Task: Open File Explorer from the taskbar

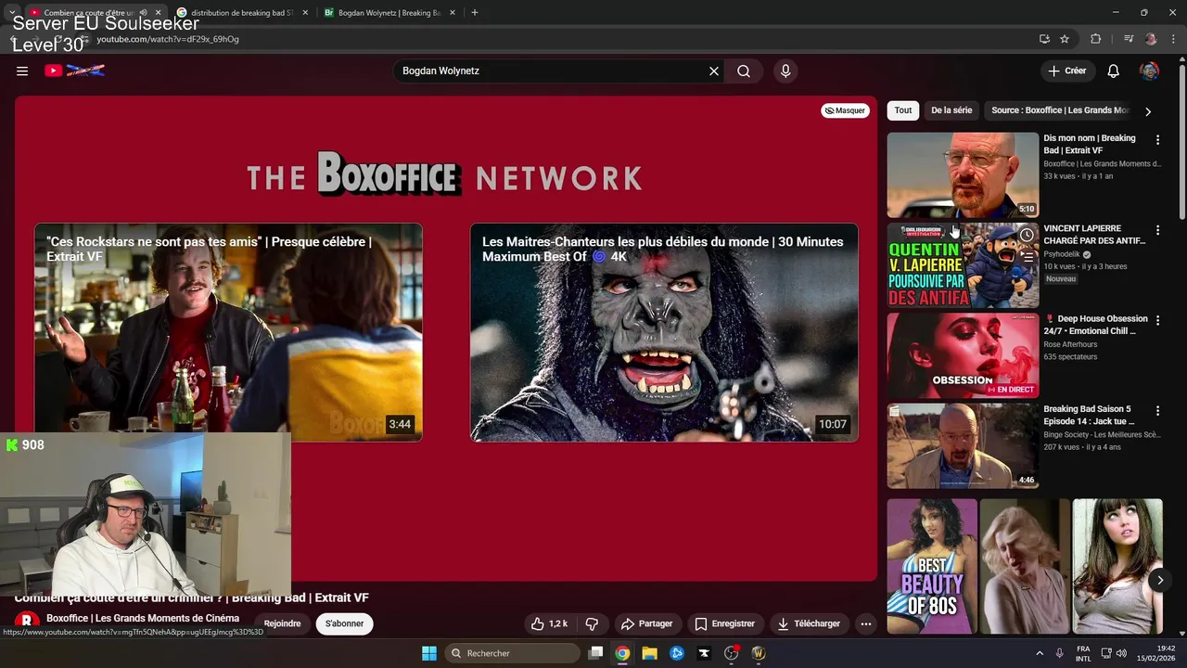Action: point(649,653)
